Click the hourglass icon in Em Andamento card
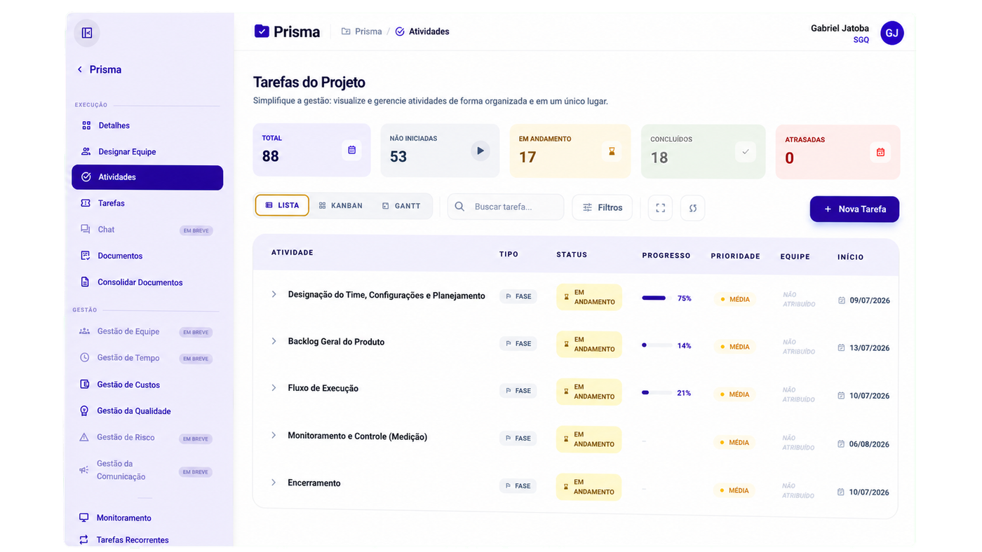The image size is (982, 552). (612, 151)
